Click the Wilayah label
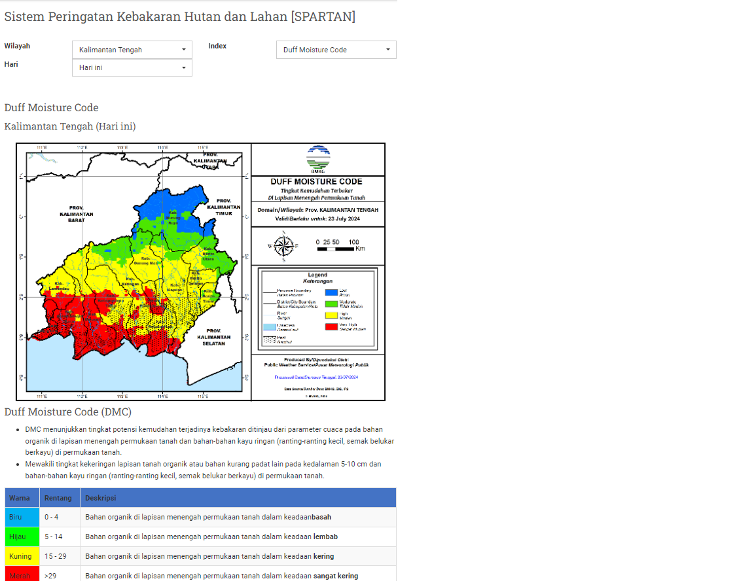The height and width of the screenshot is (581, 754). (x=17, y=46)
